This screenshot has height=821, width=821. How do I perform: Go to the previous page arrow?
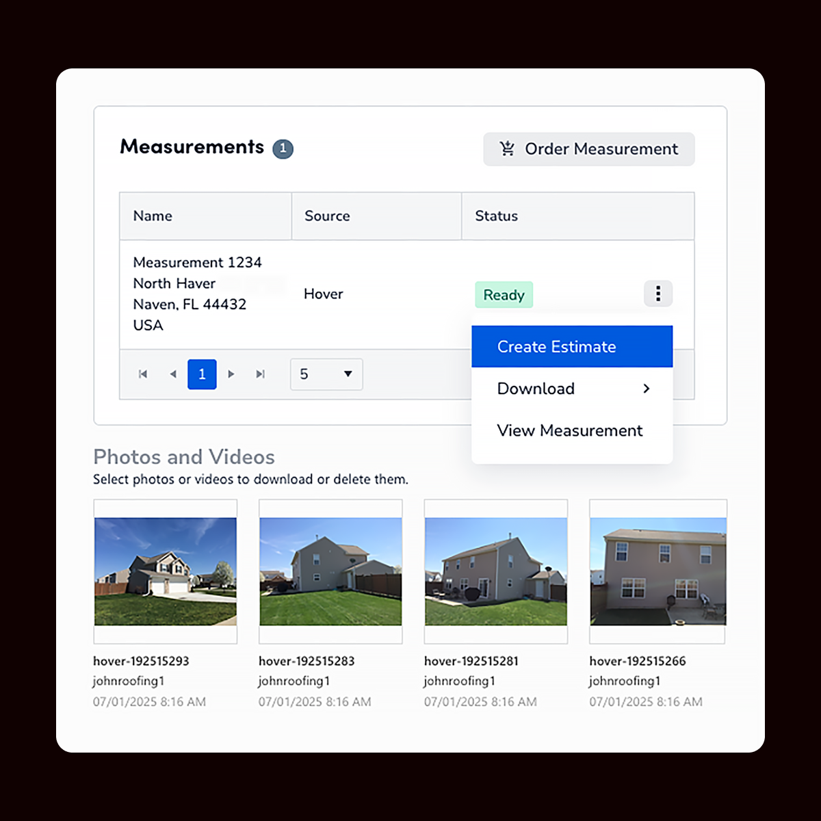[173, 374]
